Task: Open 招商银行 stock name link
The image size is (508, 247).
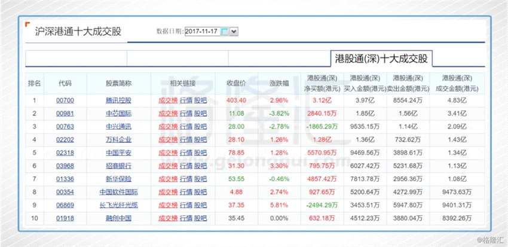Action: click(x=118, y=166)
